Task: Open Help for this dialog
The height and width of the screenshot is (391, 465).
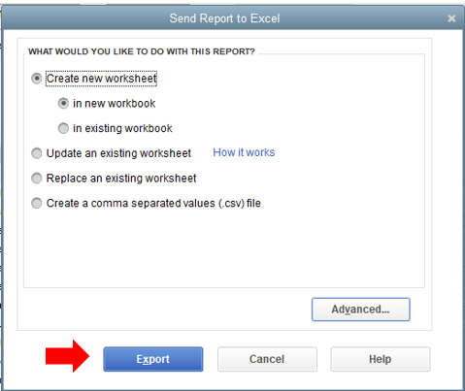Action: (381, 359)
